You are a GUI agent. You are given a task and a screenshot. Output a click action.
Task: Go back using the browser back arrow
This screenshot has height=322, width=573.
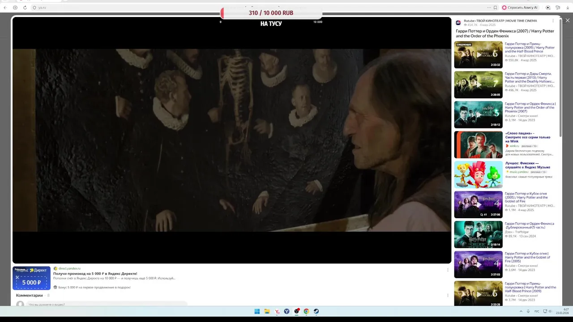pyautogui.click(x=5, y=8)
